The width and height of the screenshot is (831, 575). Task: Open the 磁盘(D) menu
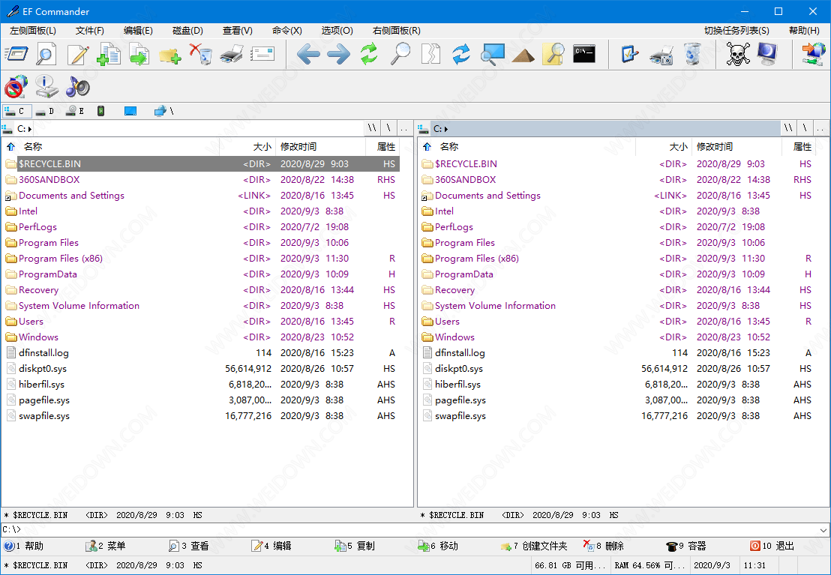(187, 31)
